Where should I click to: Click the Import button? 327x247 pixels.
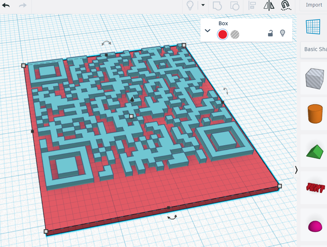tap(314, 5)
